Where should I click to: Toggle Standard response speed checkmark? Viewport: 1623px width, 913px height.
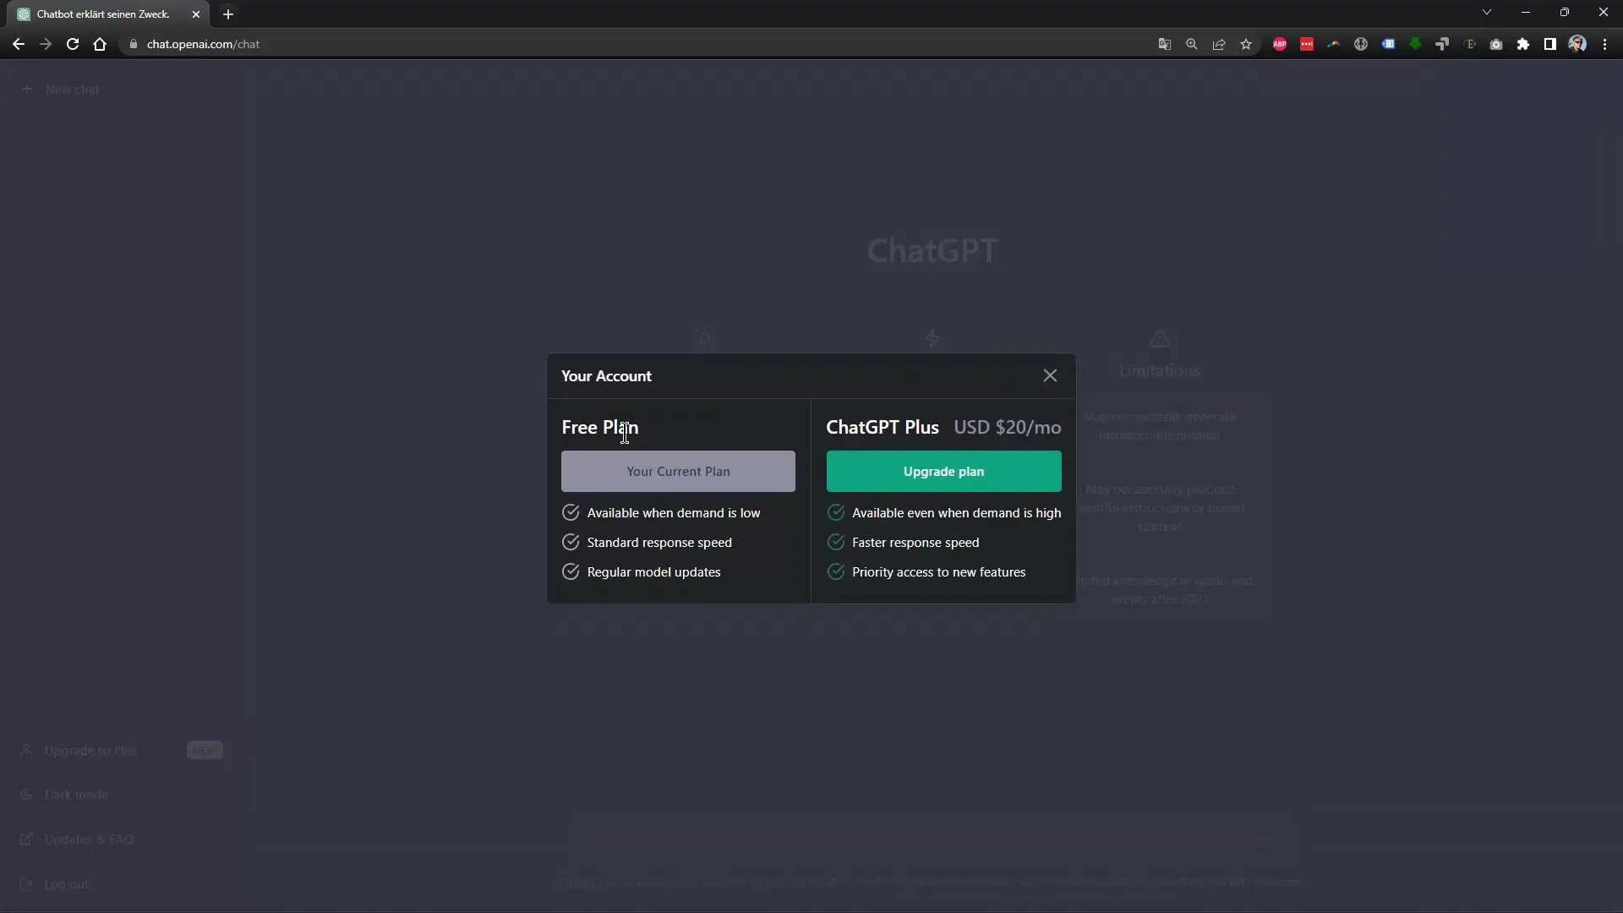pos(570,542)
